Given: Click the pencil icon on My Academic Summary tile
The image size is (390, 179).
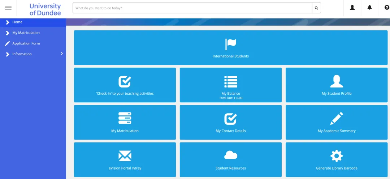Looking at the screenshot, I should pyautogui.click(x=337, y=119).
